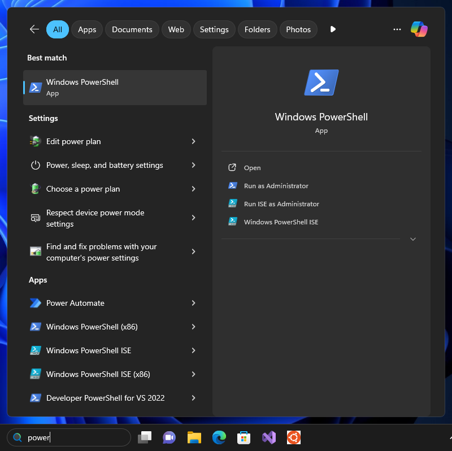Select the Power, sleep, and battery settings icon
452x451 pixels.
pos(35,165)
